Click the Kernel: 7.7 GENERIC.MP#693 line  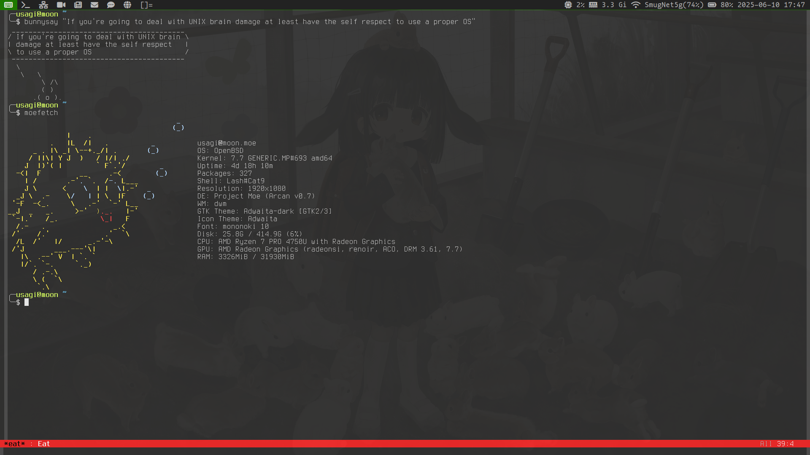tap(265, 158)
